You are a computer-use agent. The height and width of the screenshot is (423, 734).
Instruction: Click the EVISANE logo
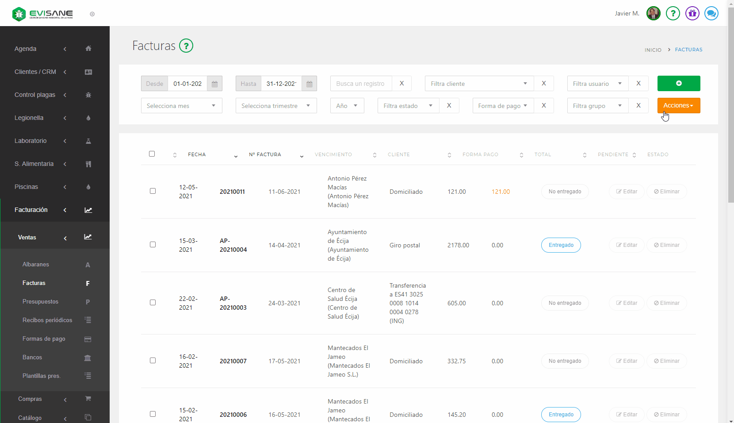click(43, 14)
